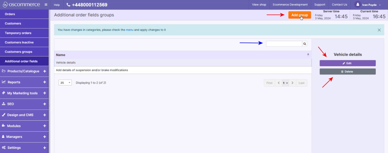Click the orange Add group button
Image resolution: width=388 pixels, height=153 pixels.
[300, 15]
